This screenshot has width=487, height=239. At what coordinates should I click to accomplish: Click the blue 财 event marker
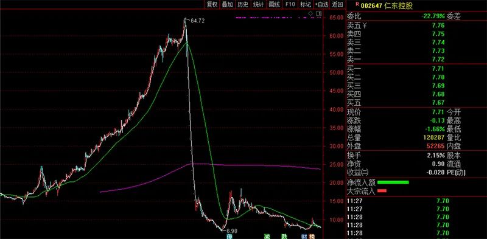coord(304,237)
